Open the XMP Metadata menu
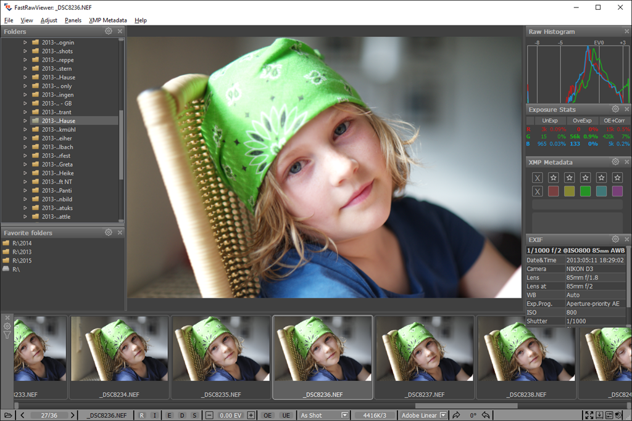The width and height of the screenshot is (632, 421). click(107, 20)
